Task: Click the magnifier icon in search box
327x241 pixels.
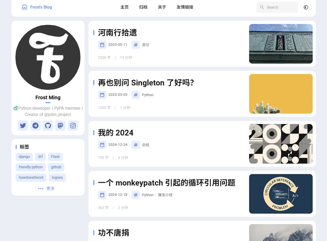Action: point(262,7)
